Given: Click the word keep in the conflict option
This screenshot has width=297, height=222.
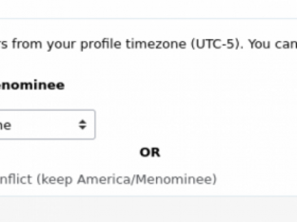Looking at the screenshot, I should pyautogui.click(x=57, y=179).
